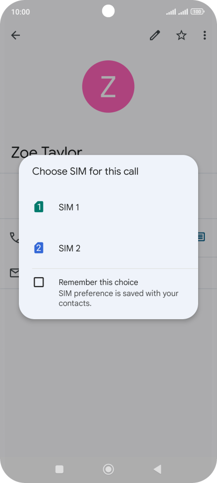Check the Remember this choice box
This screenshot has width=217, height=483.
pos(39,282)
